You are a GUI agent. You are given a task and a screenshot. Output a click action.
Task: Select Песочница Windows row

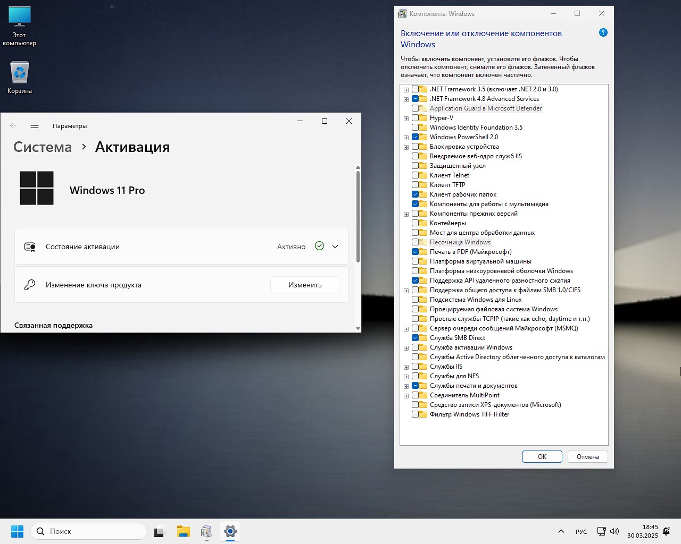point(460,242)
